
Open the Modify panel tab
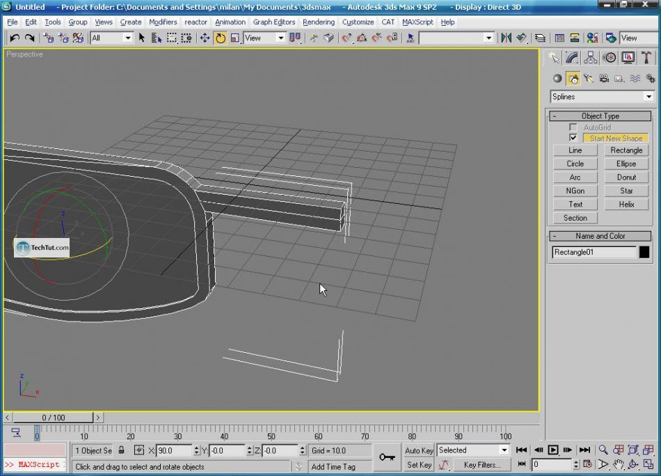pos(572,58)
